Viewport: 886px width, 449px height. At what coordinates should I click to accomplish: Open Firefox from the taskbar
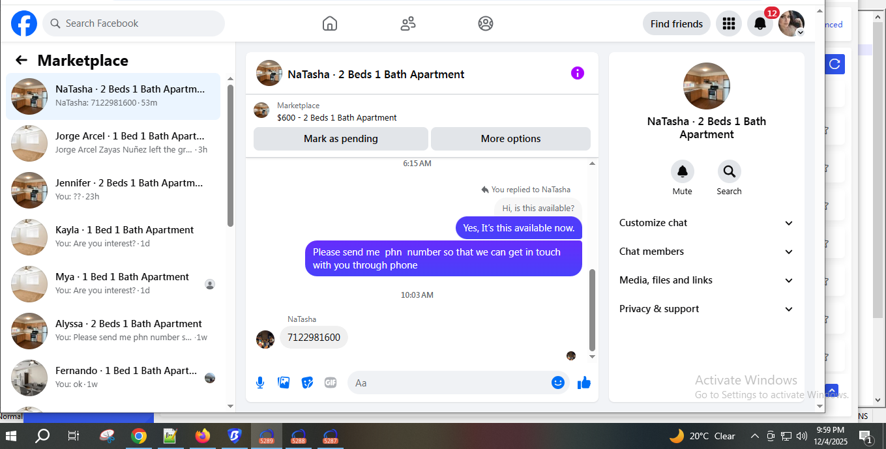click(203, 435)
